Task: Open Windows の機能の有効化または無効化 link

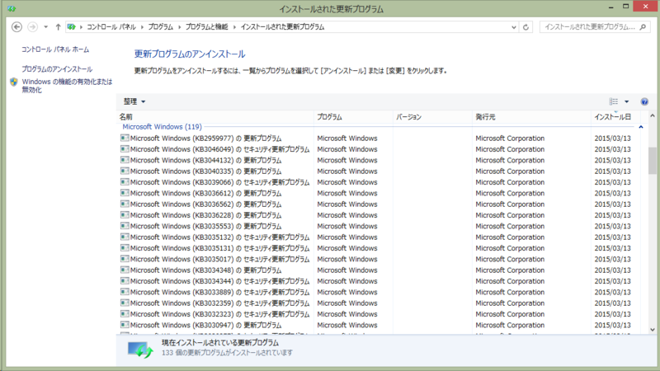Action: pyautogui.click(x=67, y=86)
